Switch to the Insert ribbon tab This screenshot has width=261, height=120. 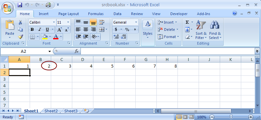click(x=44, y=14)
